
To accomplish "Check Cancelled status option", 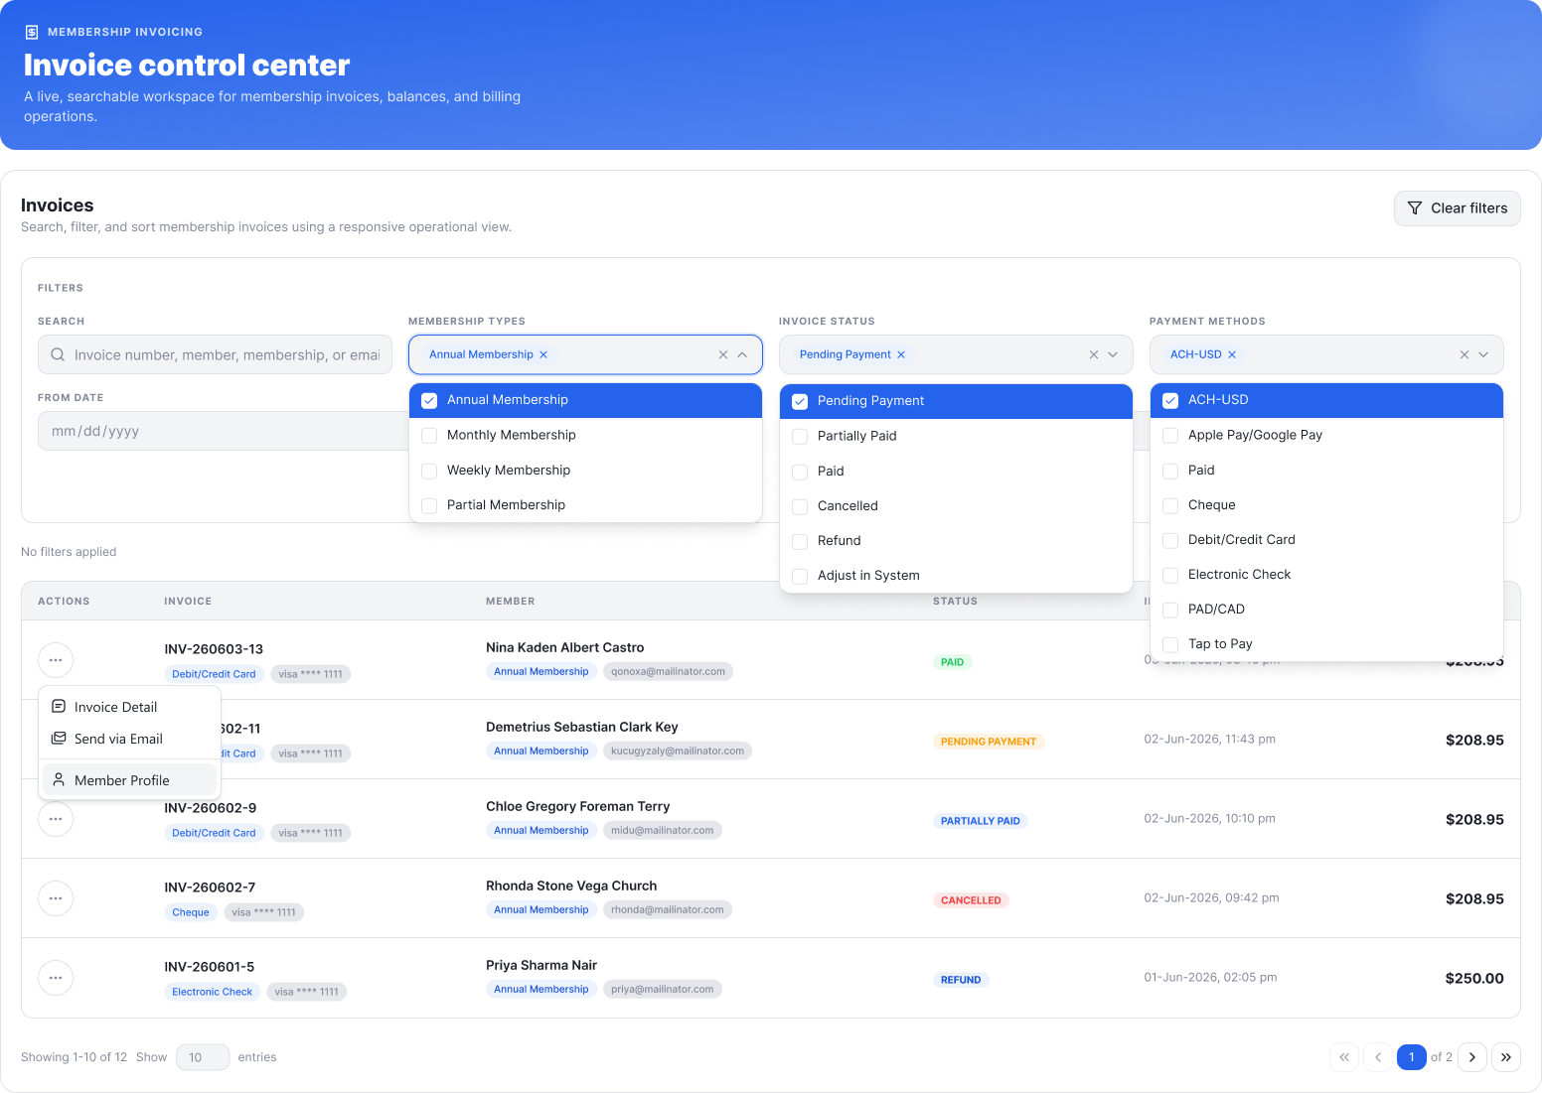I will (800, 506).
